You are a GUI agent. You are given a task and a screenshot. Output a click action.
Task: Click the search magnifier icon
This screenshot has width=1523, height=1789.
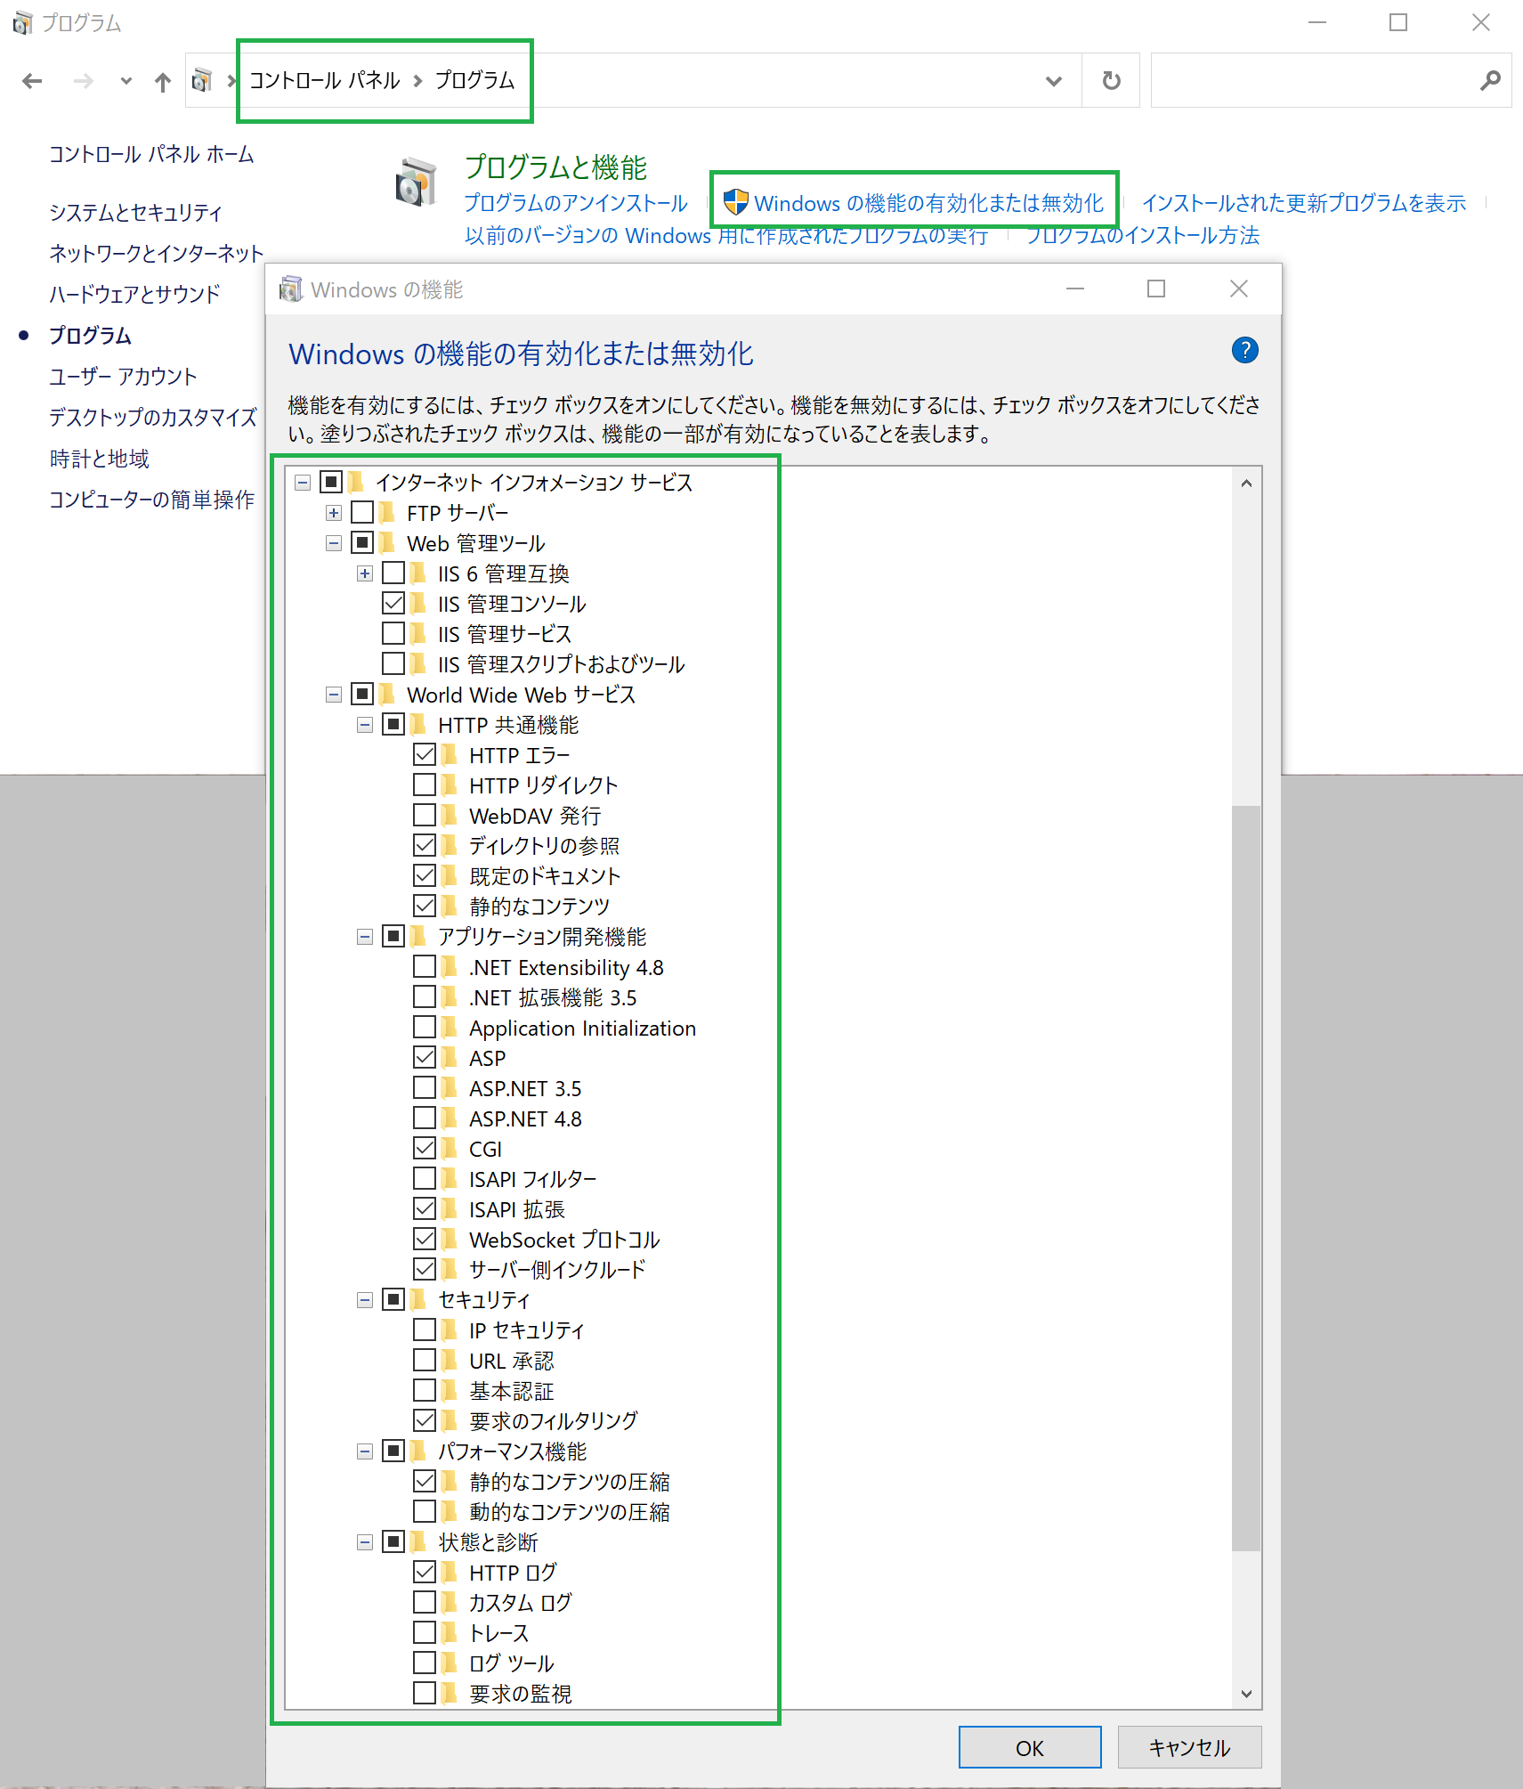(1491, 80)
